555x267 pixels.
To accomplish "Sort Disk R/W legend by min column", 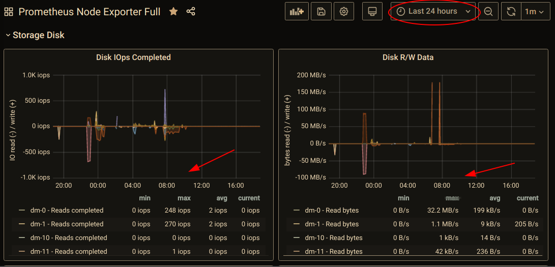I will tap(403, 198).
